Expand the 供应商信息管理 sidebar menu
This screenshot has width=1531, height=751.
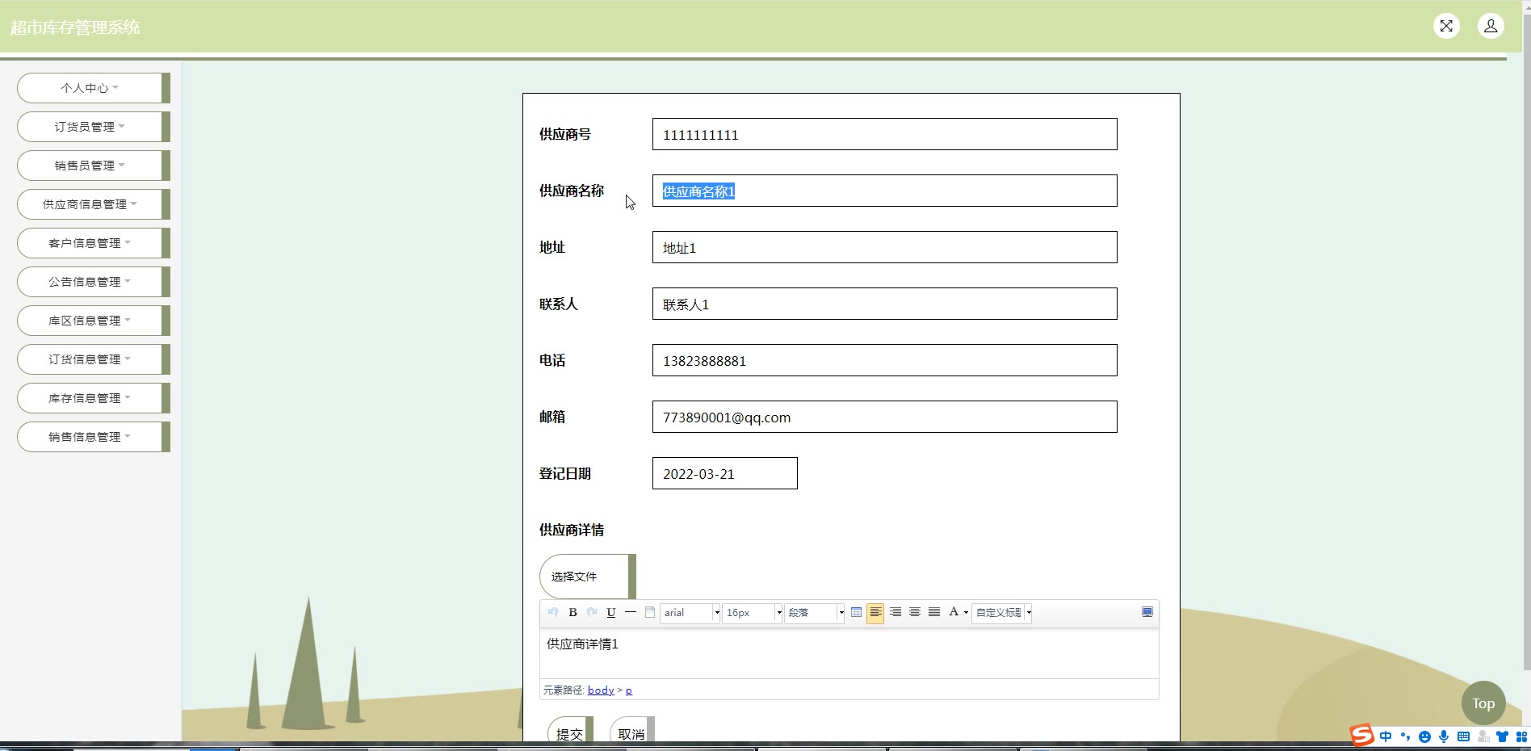tap(93, 204)
